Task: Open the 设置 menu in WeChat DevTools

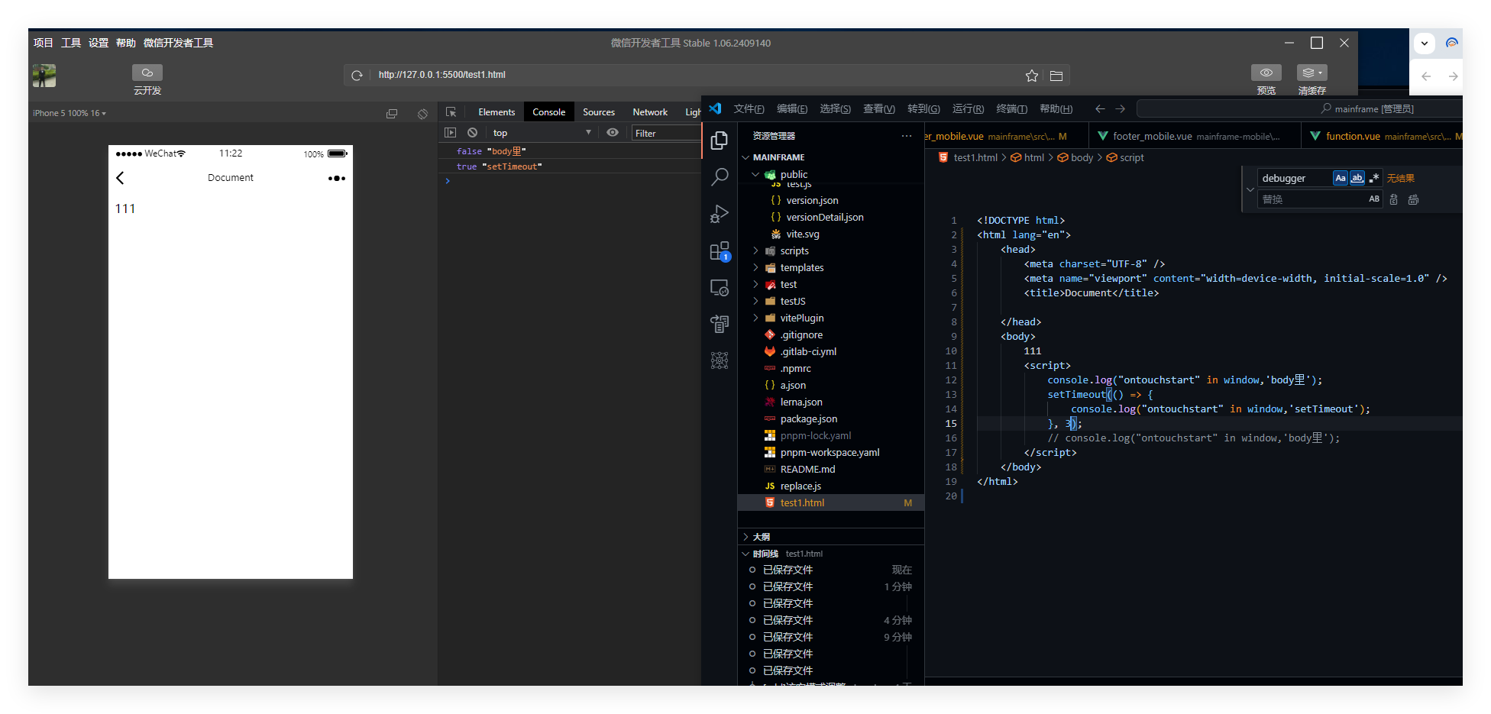Action: (99, 43)
